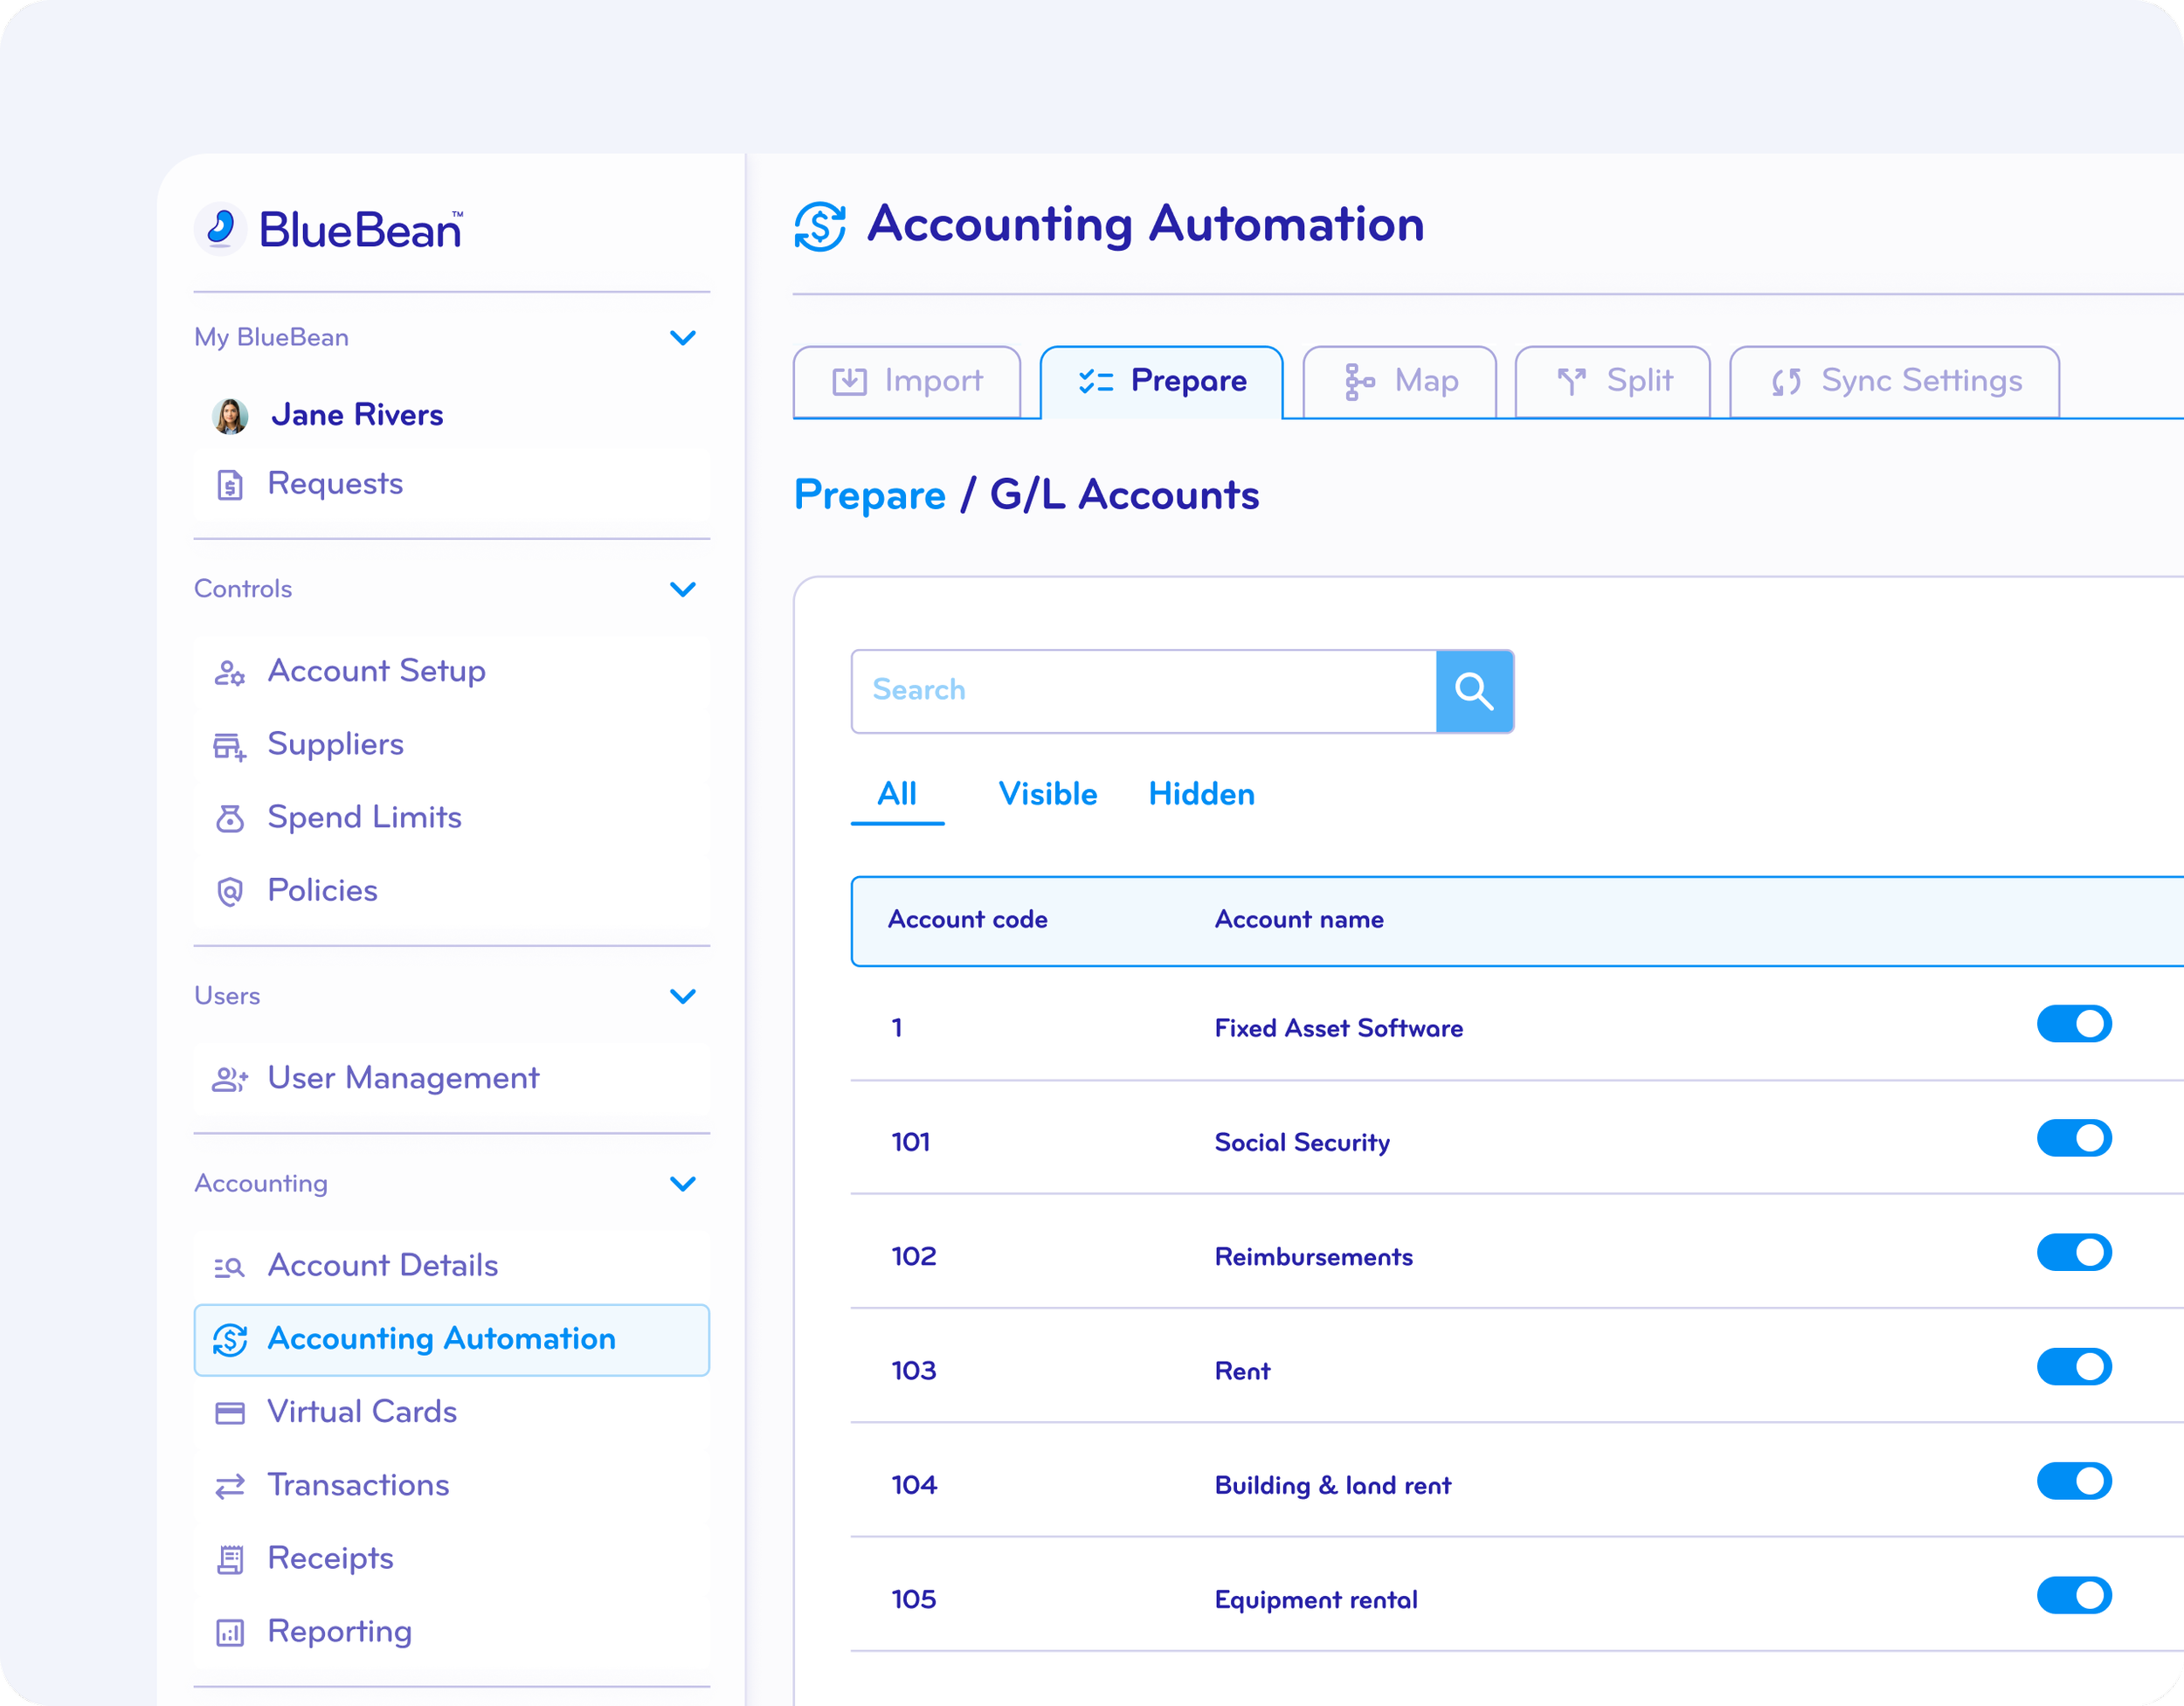Click the search magnifier icon
The height and width of the screenshot is (1706, 2184).
click(x=1474, y=690)
